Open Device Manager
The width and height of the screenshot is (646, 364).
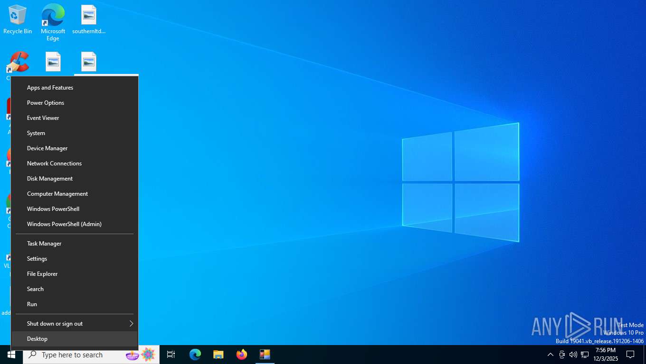[x=75, y=148]
